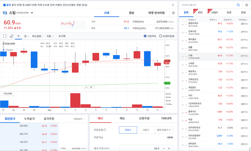The width and height of the screenshot is (251, 151).
Task: Favorite 1인치네트워크 with its star
Action: [x=183, y=105]
